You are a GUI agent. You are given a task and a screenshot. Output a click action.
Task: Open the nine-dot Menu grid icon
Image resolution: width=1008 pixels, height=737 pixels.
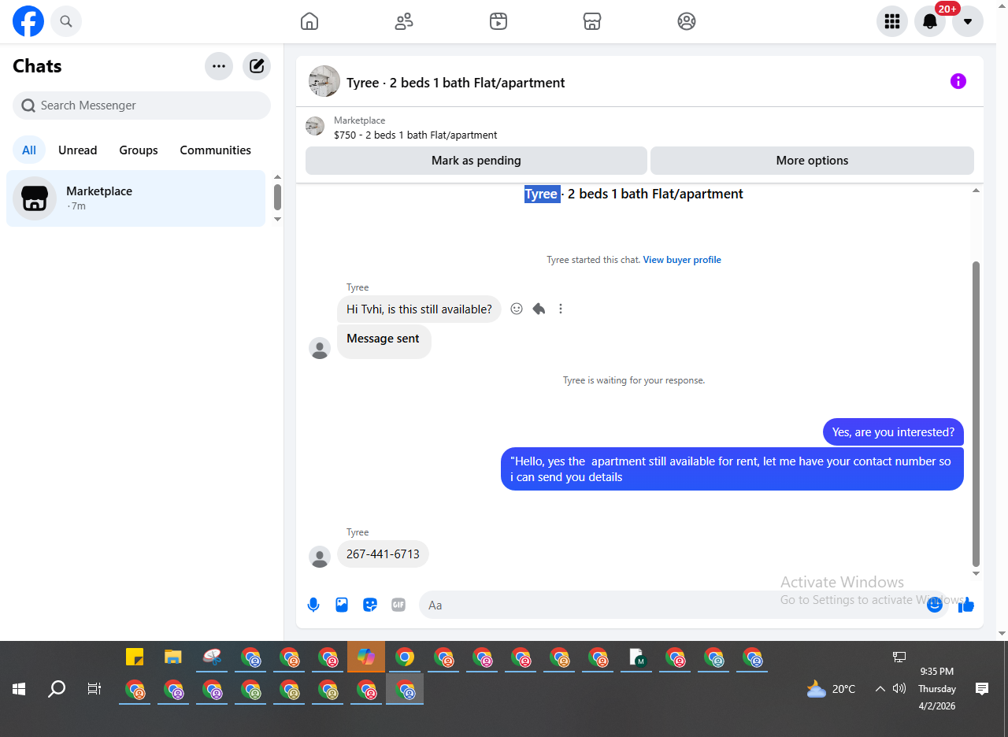(x=892, y=21)
